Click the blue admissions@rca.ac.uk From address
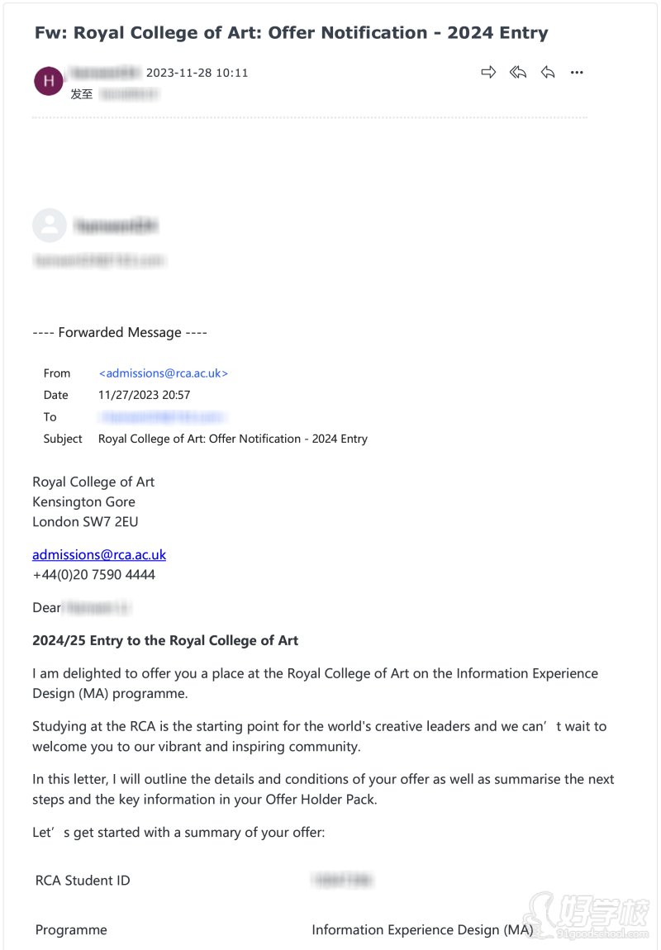The width and height of the screenshot is (661, 950). pyautogui.click(x=163, y=373)
